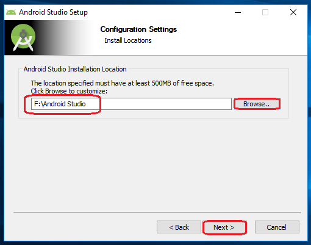Continue setup with the Next button

pyautogui.click(x=224, y=227)
